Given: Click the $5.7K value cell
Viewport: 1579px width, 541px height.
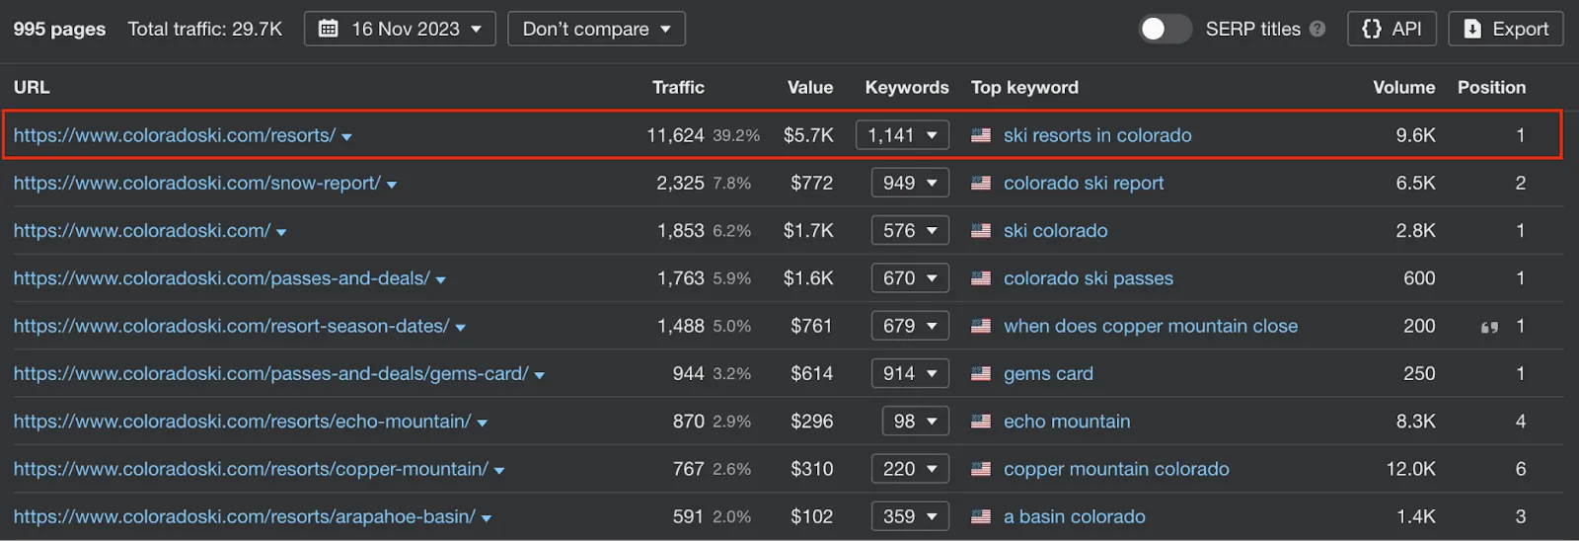Looking at the screenshot, I should [x=808, y=135].
